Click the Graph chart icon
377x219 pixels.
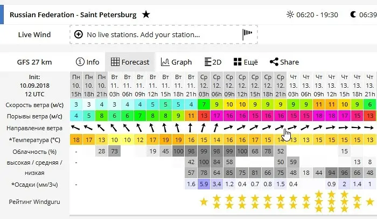[x=165, y=62]
